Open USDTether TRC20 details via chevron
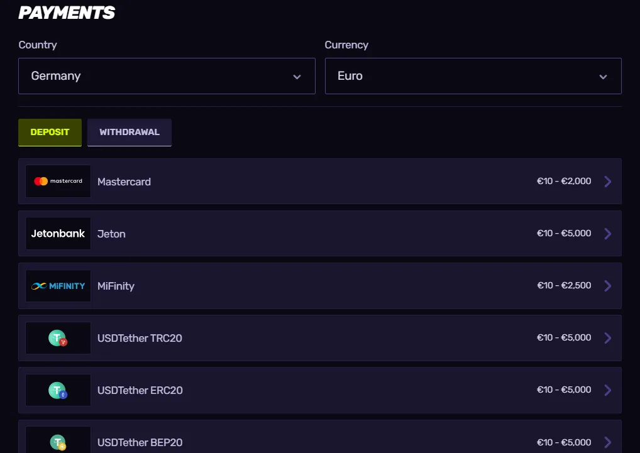Screen dimensions: 640x453 607,337
